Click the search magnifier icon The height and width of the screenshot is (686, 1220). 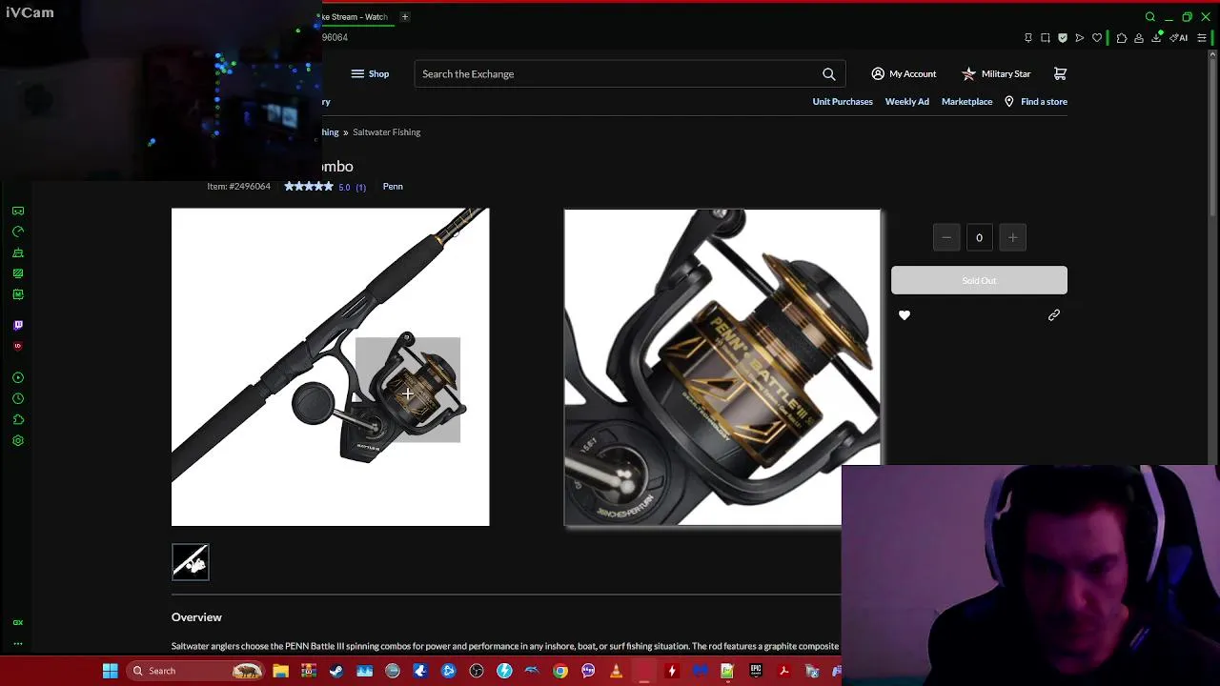pyautogui.click(x=829, y=73)
